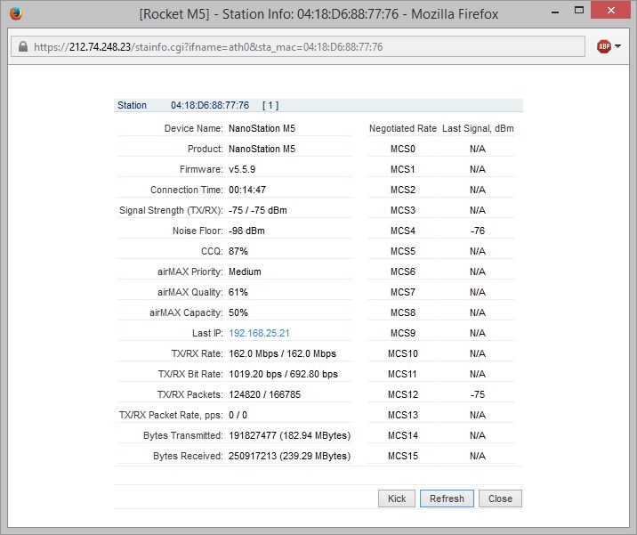This screenshot has height=535, width=637.
Task: Click Bytes Transmitted value 191827477
Action: click(290, 435)
